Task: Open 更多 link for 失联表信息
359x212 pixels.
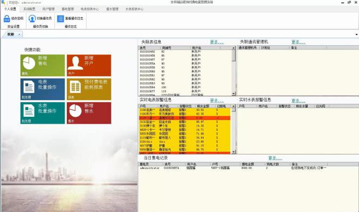Action: (x=217, y=42)
